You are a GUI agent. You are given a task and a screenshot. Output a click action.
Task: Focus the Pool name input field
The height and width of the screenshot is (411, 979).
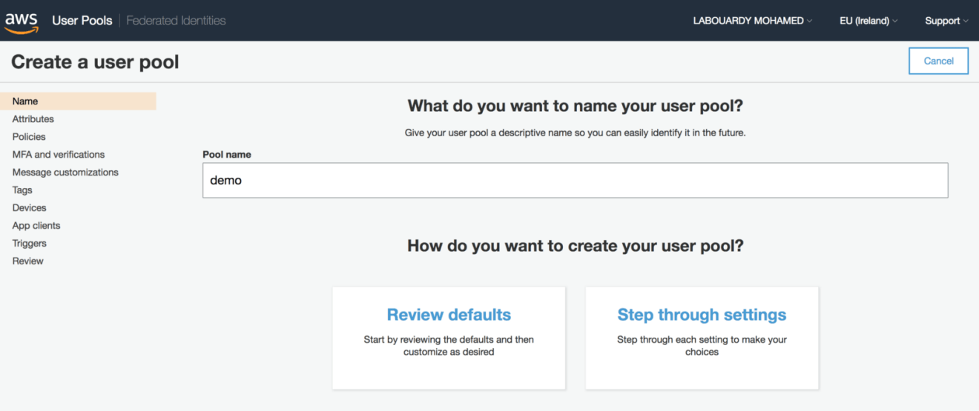click(575, 181)
